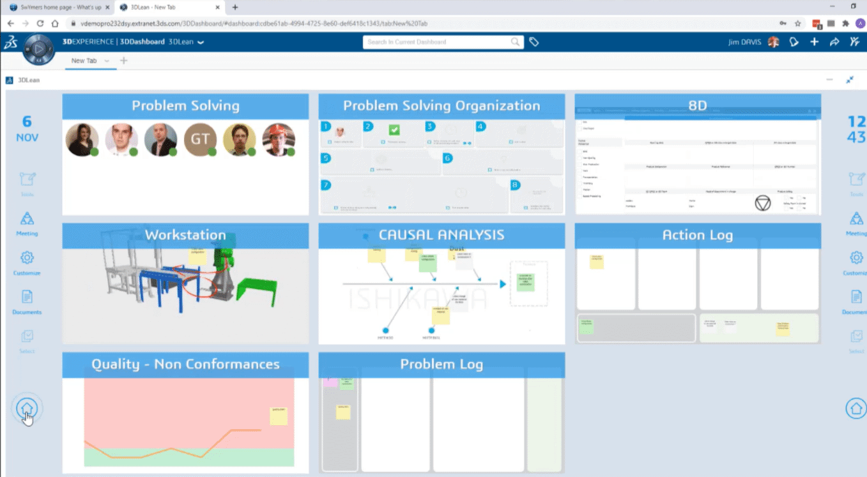The height and width of the screenshot is (477, 867).
Task: Select the New Tab dashboard tab
Action: point(84,61)
